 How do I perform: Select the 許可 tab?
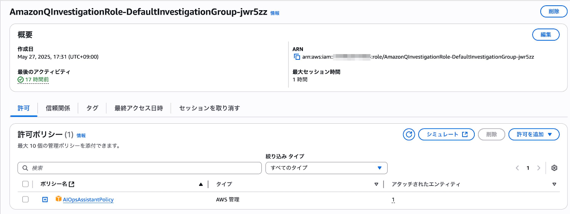24,108
